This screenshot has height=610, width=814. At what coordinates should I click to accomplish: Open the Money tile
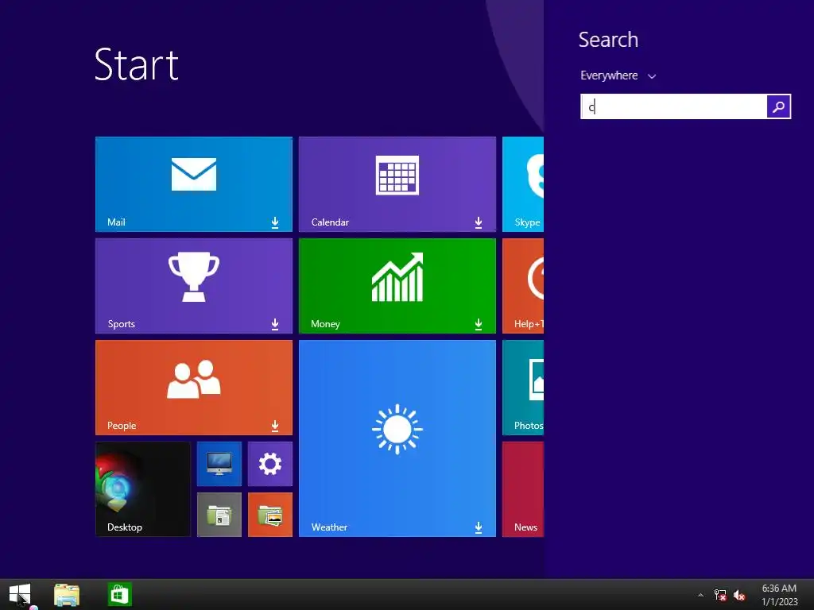click(x=397, y=286)
